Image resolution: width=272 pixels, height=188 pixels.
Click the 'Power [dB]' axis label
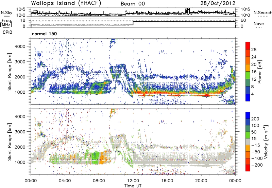click(260, 72)
